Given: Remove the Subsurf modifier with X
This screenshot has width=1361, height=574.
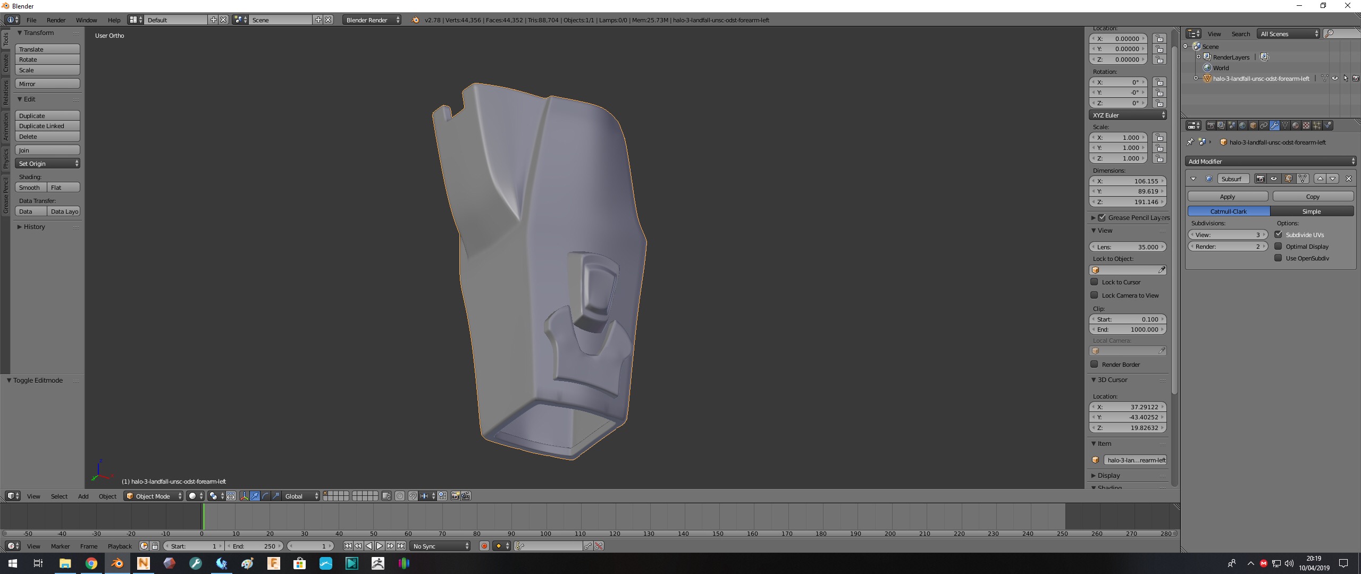Looking at the screenshot, I should point(1348,179).
